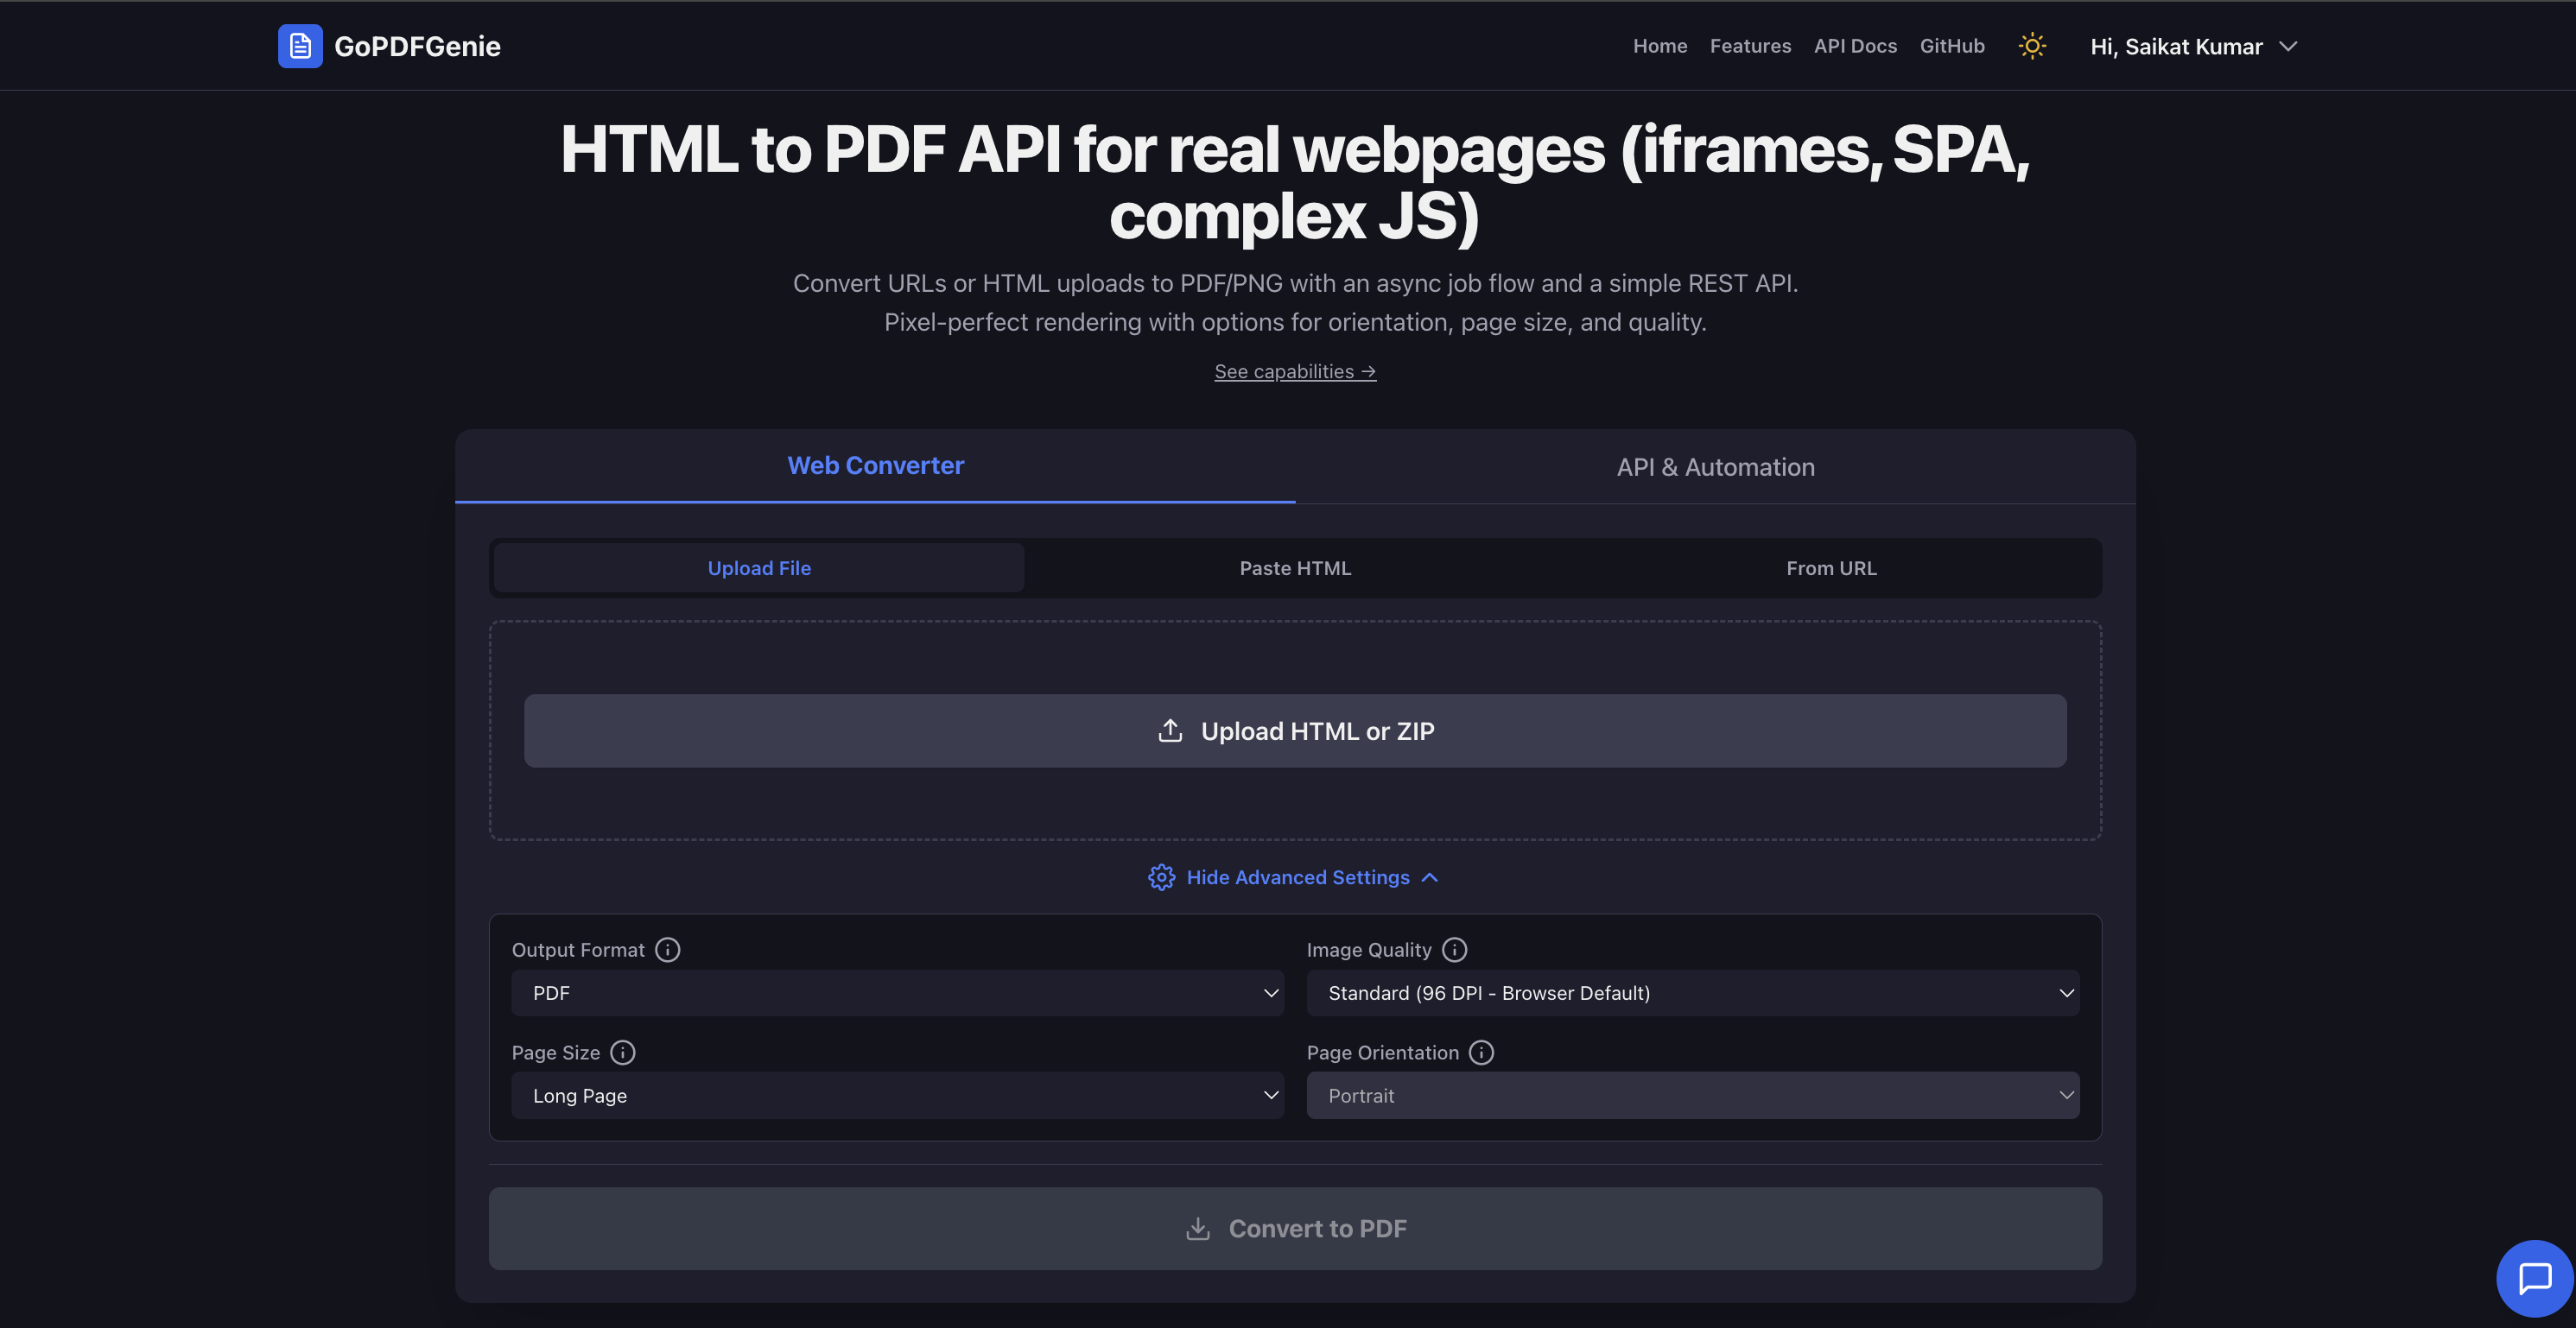Click the info icon beside Page Orientation
Viewport: 2576px width, 1328px height.
[1481, 1053]
